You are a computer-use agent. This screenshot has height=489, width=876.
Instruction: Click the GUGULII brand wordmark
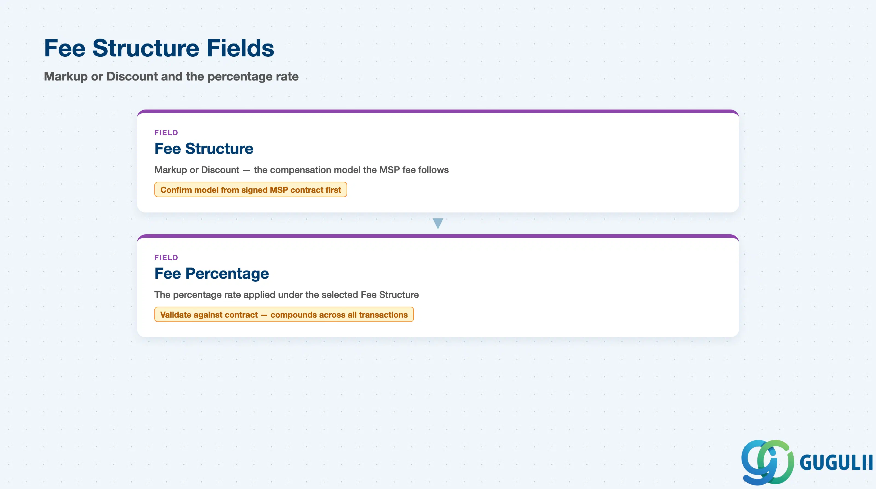coord(836,462)
